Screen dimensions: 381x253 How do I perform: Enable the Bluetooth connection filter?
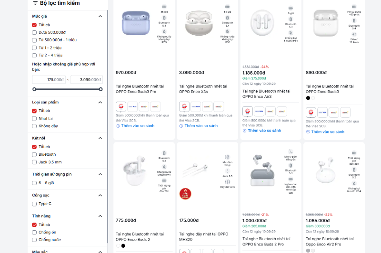click(34, 154)
